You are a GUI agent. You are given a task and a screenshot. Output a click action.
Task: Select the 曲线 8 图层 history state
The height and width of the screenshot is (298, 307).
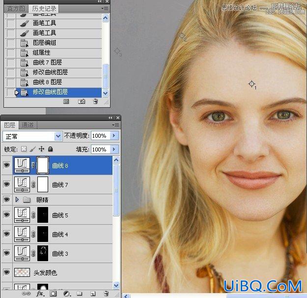(59, 82)
